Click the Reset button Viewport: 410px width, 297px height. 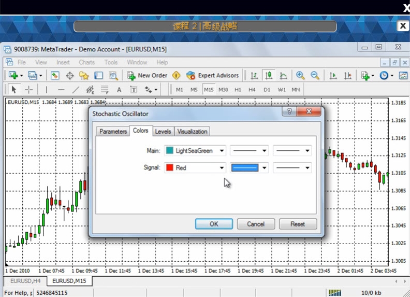[298, 224]
